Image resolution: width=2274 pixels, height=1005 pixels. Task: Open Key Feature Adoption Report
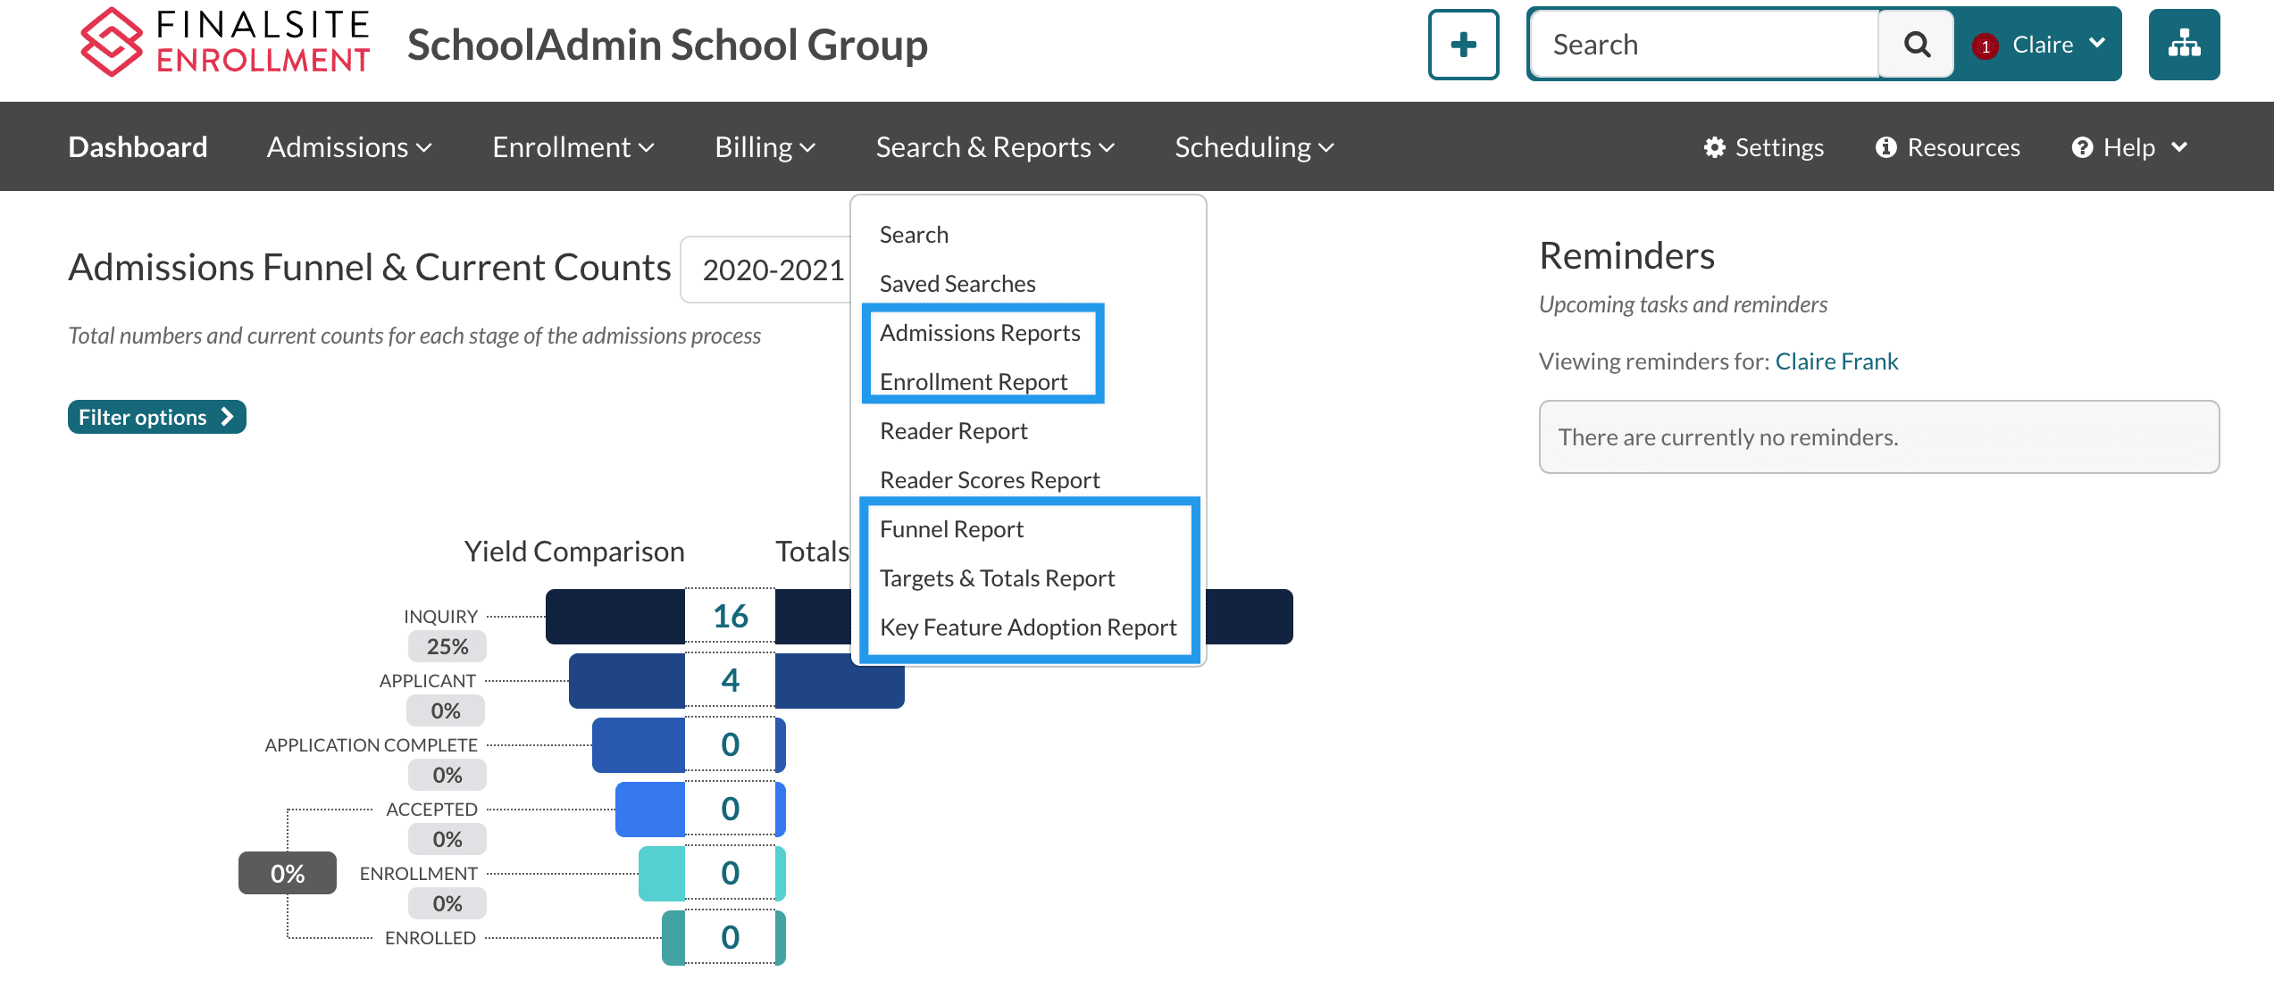(x=1027, y=627)
